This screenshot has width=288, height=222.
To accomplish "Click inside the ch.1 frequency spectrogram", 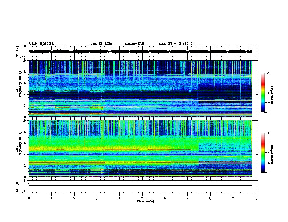I will click(x=140, y=89).
